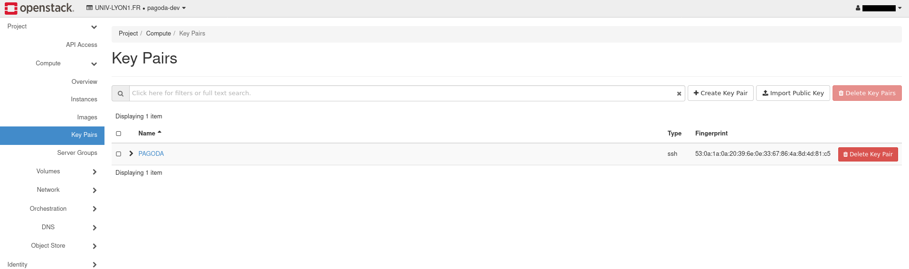Check the PAGODA row checkbox
909x269 pixels.
click(x=119, y=154)
